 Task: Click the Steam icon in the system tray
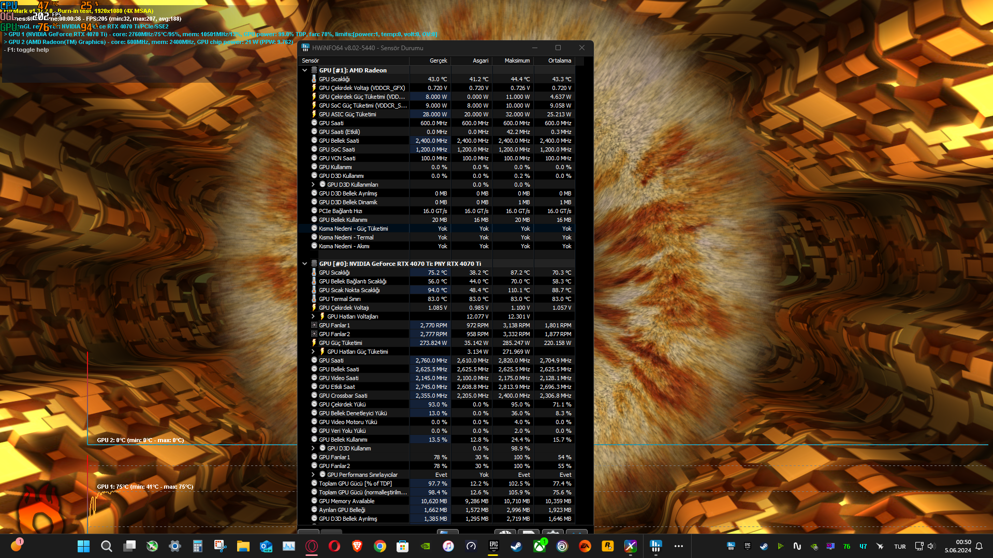[764, 546]
